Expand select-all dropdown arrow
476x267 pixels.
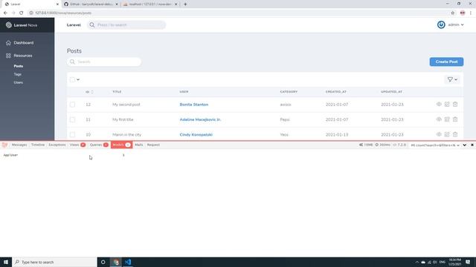(78, 79)
